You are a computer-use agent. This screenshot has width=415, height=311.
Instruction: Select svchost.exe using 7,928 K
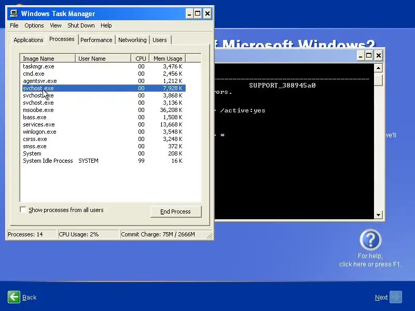tap(104, 88)
